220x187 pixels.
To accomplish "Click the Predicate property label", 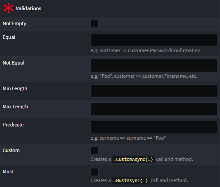I will 13,125.
